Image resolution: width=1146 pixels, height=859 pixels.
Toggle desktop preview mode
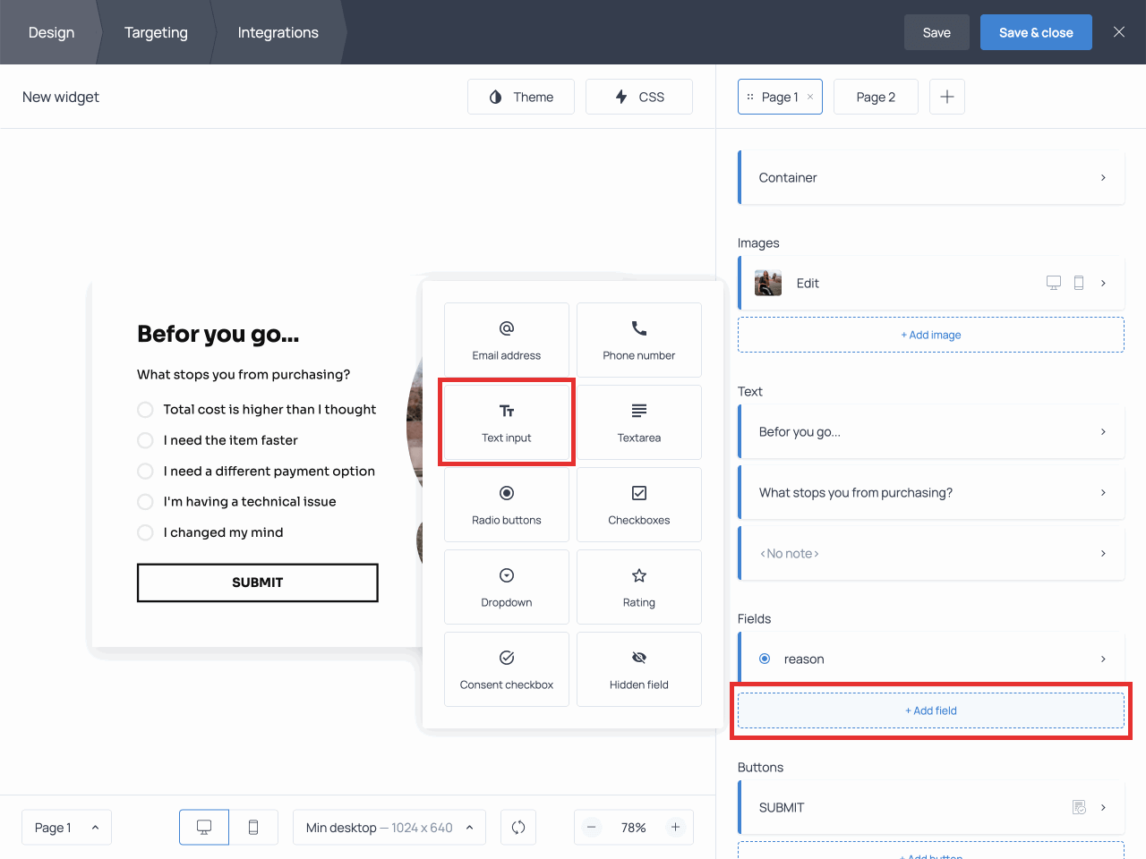(204, 828)
